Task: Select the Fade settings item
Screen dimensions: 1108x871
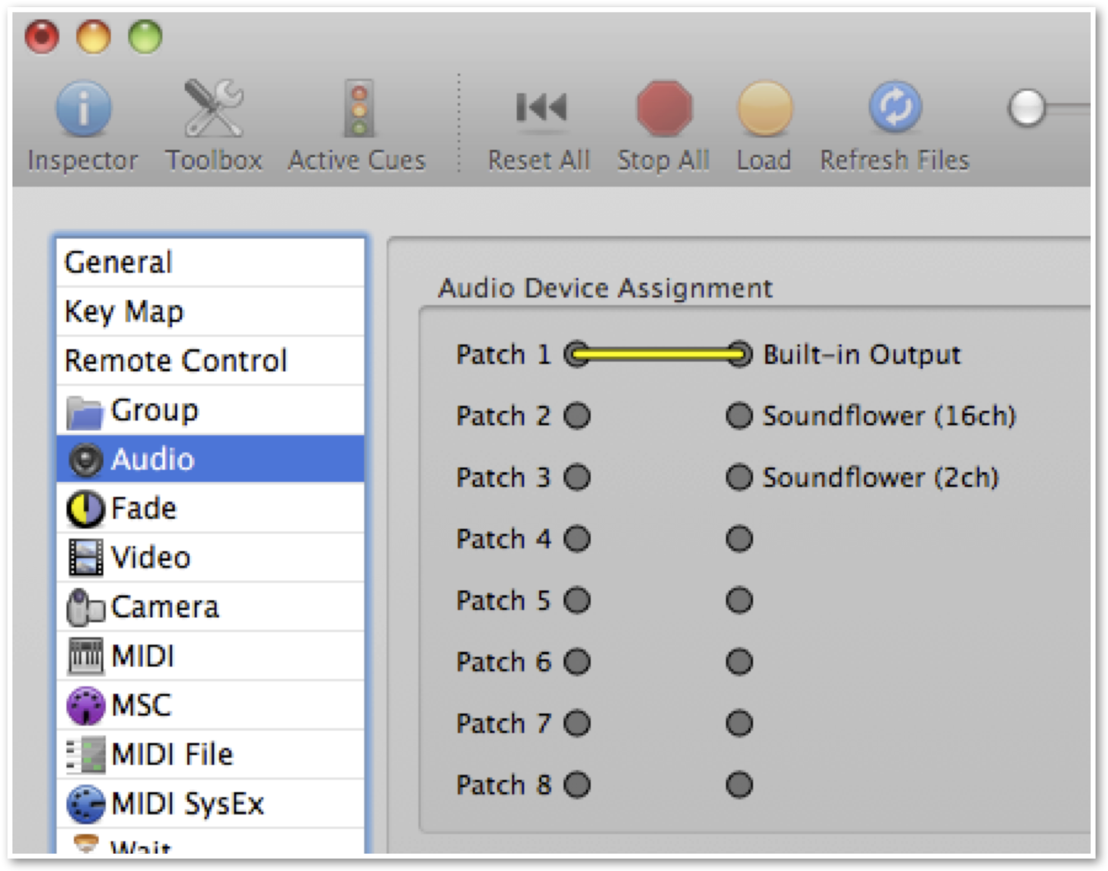Action: (x=210, y=508)
